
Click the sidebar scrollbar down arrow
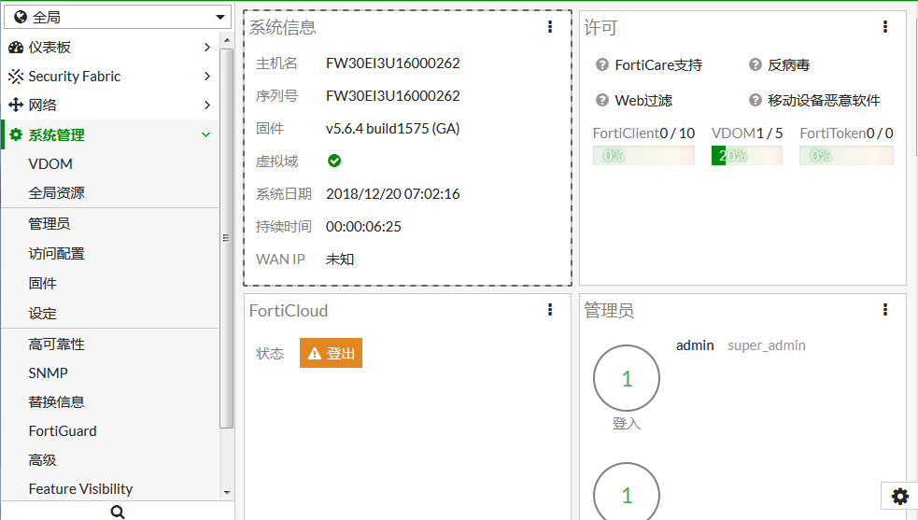[x=227, y=493]
